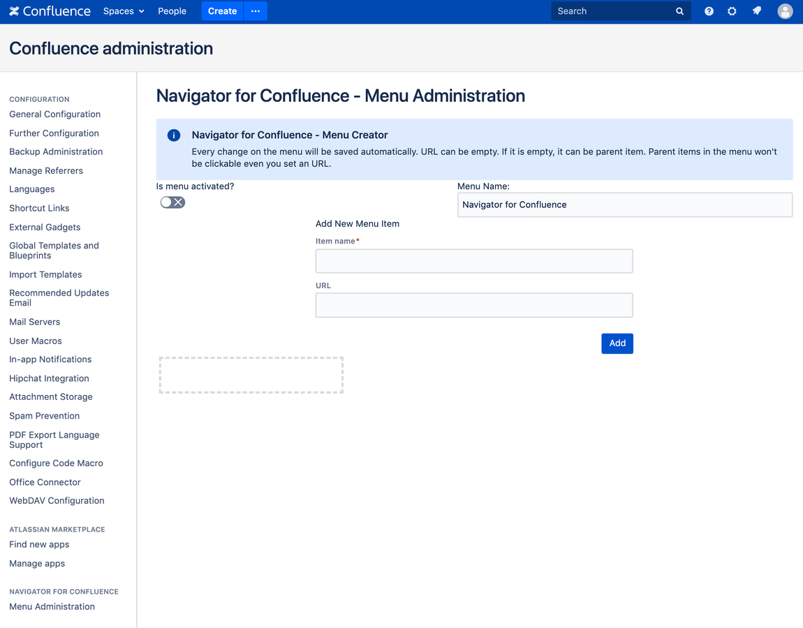The height and width of the screenshot is (628, 803).
Task: Open Global Templates and Blueprints
Action: 54,251
